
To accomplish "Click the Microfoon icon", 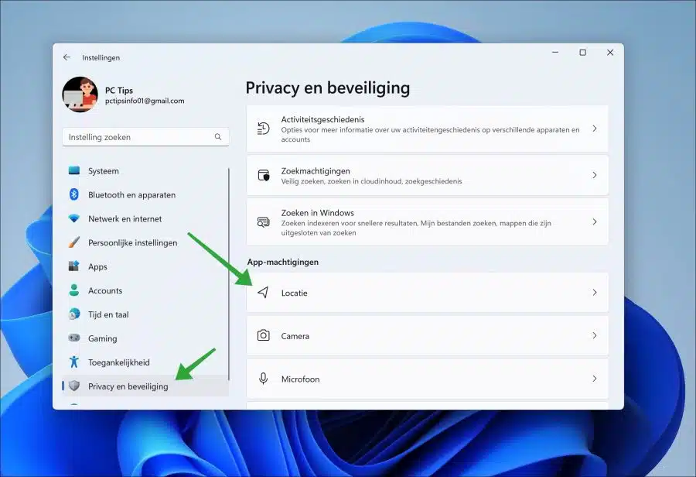I will point(263,379).
